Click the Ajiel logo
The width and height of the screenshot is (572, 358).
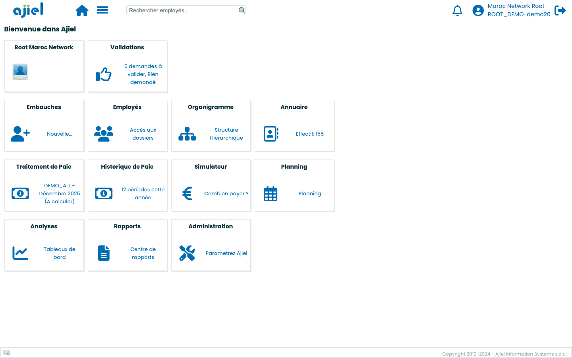pos(28,10)
